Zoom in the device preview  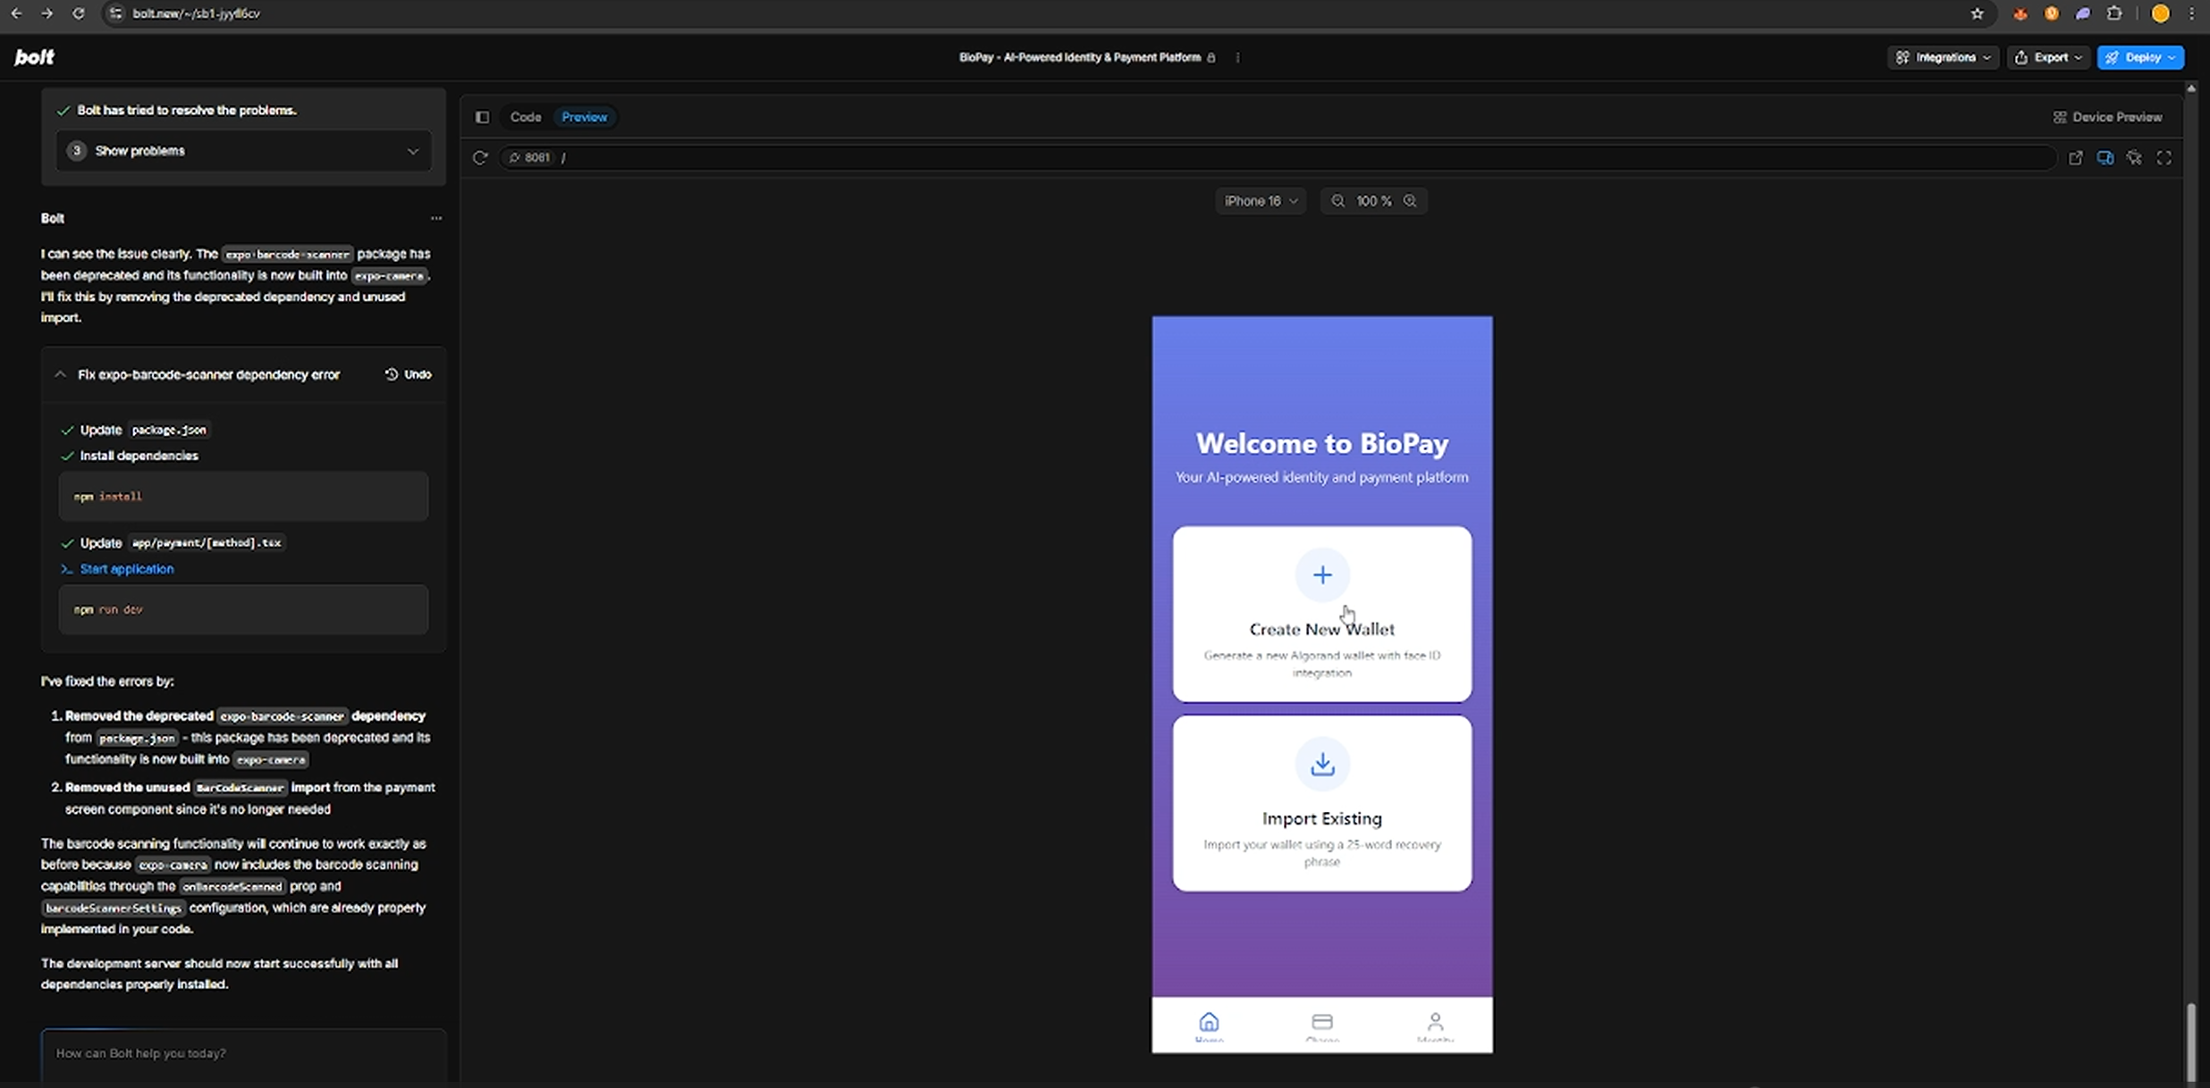(1410, 201)
